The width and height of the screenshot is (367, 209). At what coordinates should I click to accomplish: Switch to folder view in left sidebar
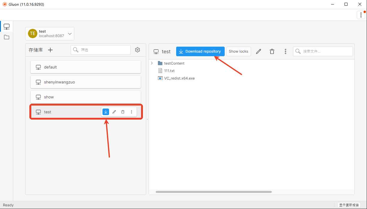[7, 37]
